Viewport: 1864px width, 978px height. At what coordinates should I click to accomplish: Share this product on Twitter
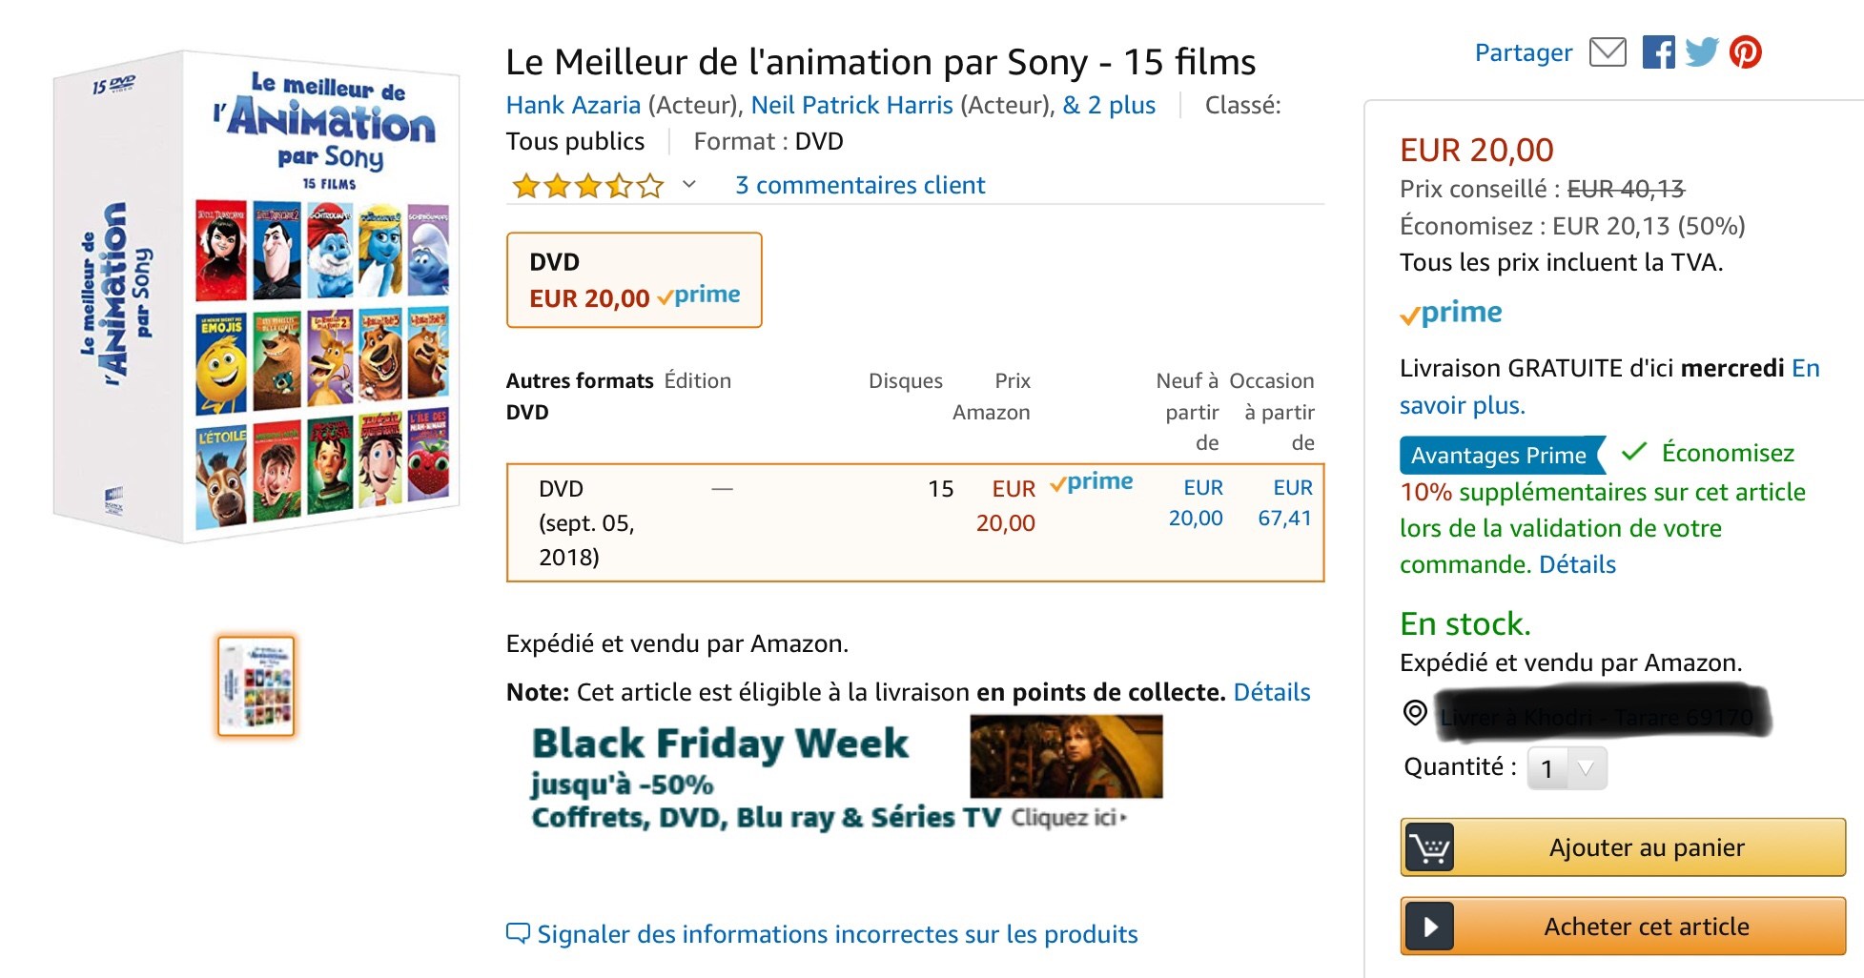click(1702, 52)
